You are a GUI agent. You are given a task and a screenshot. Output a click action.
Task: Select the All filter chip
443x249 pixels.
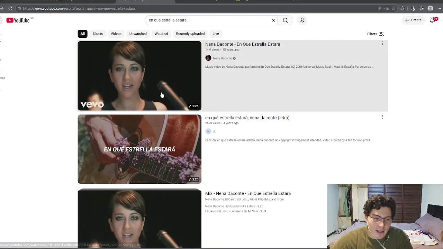point(82,34)
